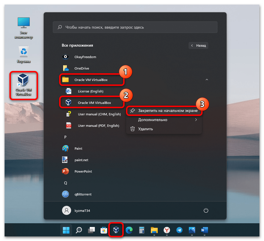Choose Удалить in the context menu
This screenshot has height=241, width=264.
(x=164, y=129)
